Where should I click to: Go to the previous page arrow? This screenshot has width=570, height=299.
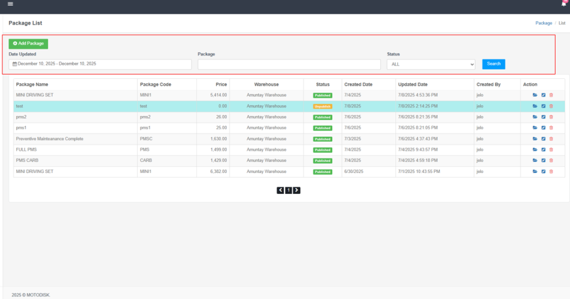point(281,190)
